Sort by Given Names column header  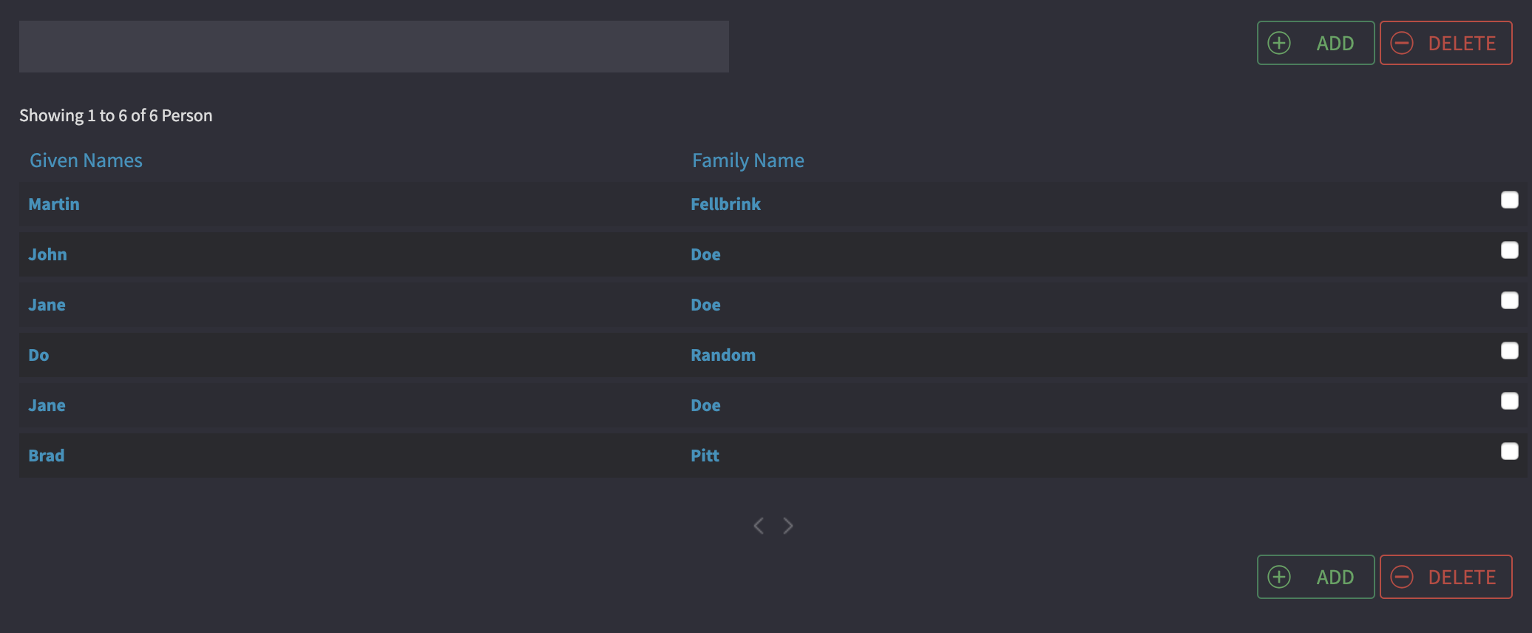click(x=86, y=160)
